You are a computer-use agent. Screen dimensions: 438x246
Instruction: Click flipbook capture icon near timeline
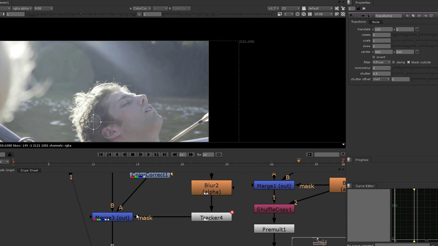click(310, 154)
